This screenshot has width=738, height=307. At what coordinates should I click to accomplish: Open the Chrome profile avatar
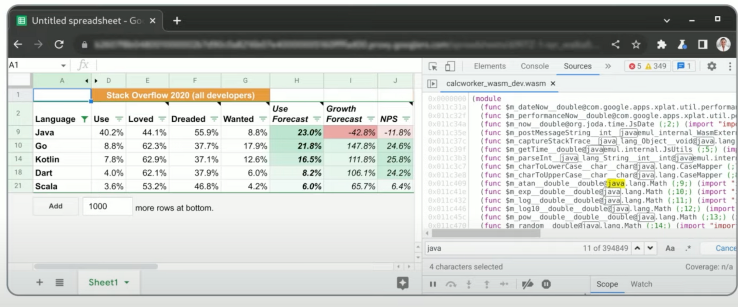pos(723,44)
